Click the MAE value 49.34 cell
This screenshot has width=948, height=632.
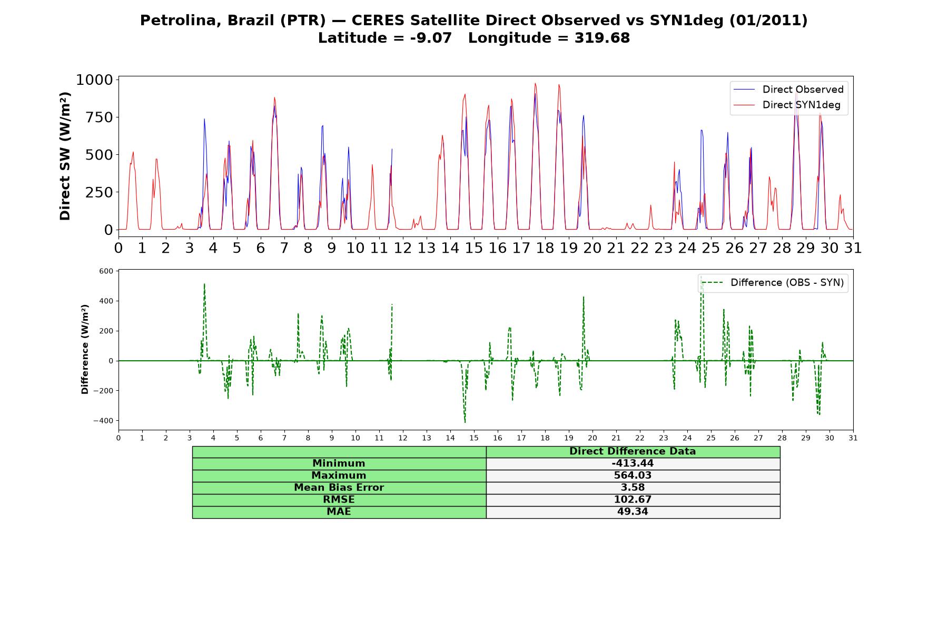click(633, 512)
